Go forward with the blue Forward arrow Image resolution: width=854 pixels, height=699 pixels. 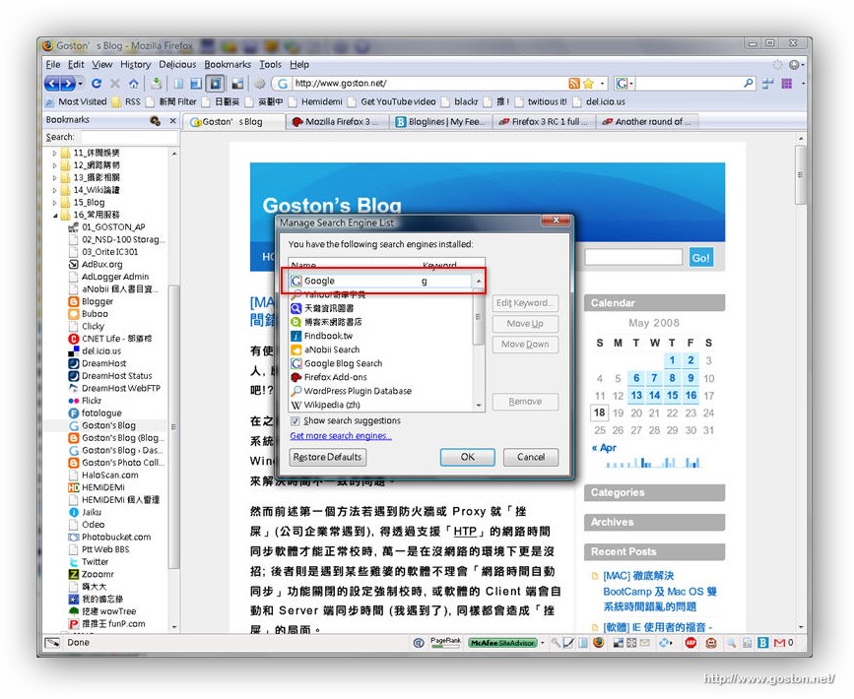[68, 84]
